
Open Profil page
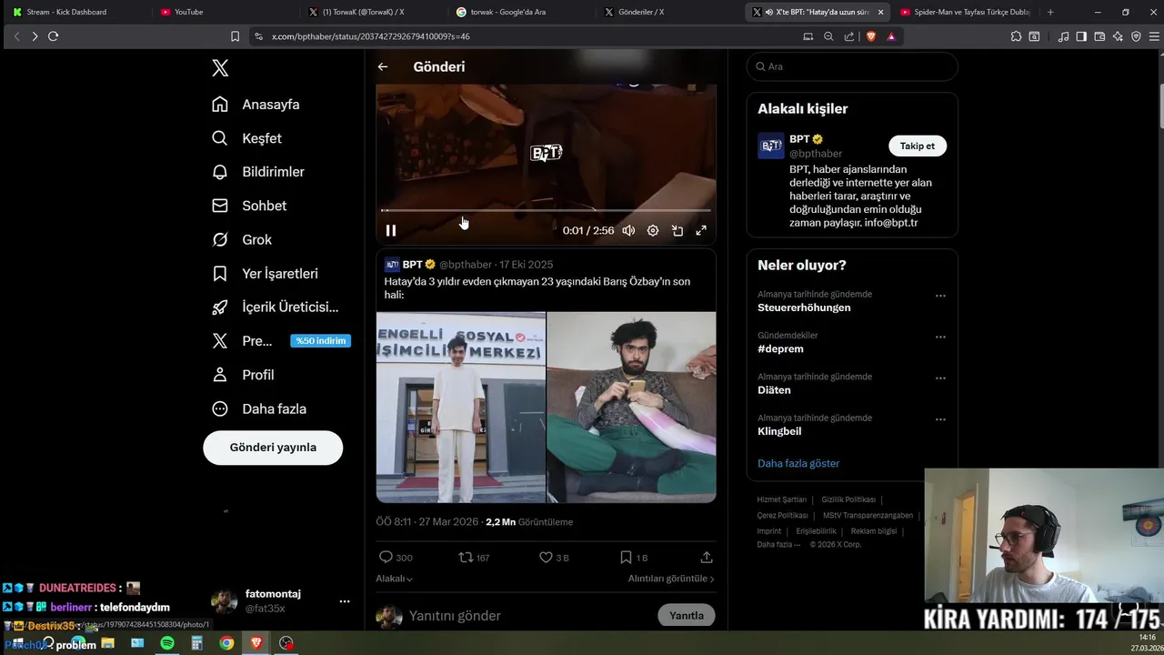[243, 375]
